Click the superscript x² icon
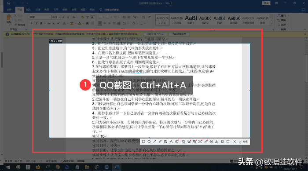The image size is (308, 171). click(x=58, y=23)
